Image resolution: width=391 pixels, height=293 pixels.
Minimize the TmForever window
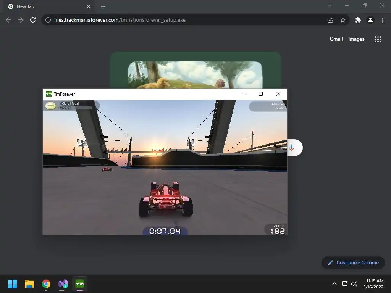click(x=244, y=94)
